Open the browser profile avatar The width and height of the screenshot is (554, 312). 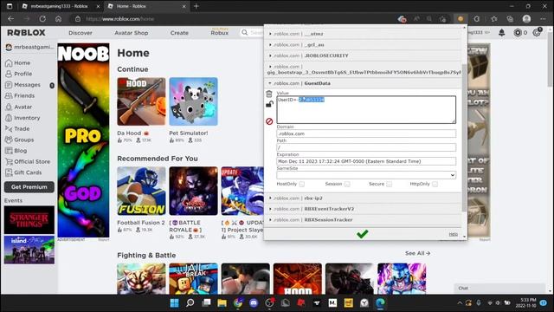[x=526, y=19]
